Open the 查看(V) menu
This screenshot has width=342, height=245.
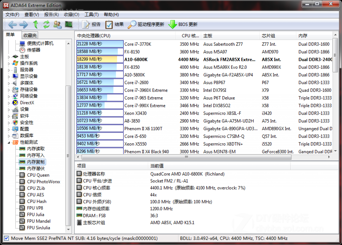point(32,14)
